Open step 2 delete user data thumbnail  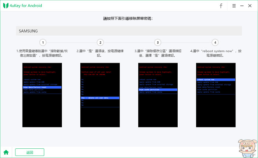coord(100,95)
